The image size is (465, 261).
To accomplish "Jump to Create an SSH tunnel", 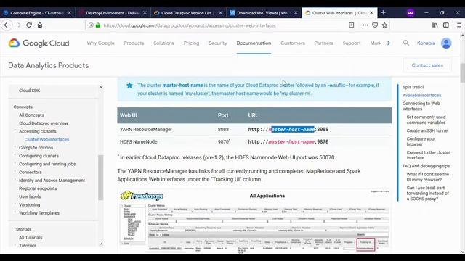I will [427, 130].
